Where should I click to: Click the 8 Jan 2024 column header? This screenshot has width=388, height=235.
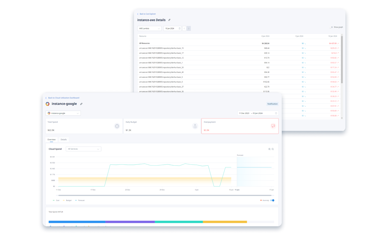click(265, 36)
